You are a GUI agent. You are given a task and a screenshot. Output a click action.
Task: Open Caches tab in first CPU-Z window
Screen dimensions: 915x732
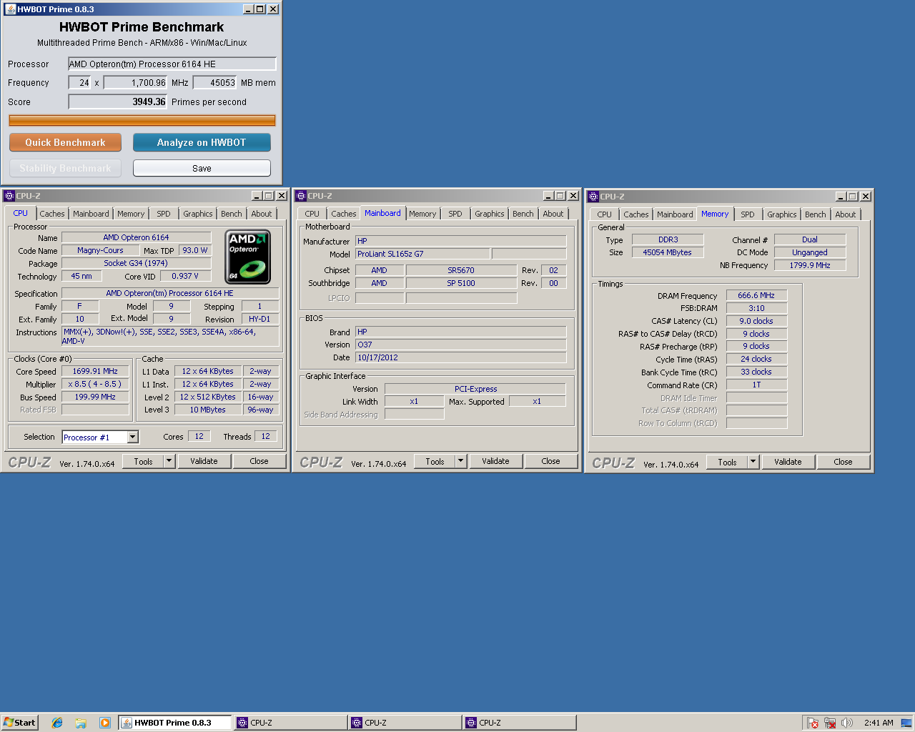point(51,214)
